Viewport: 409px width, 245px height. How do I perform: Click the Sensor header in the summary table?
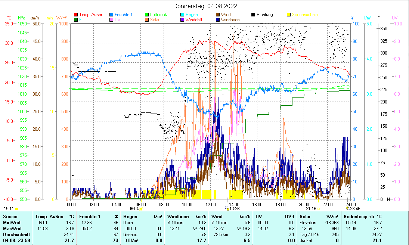coord(10,217)
